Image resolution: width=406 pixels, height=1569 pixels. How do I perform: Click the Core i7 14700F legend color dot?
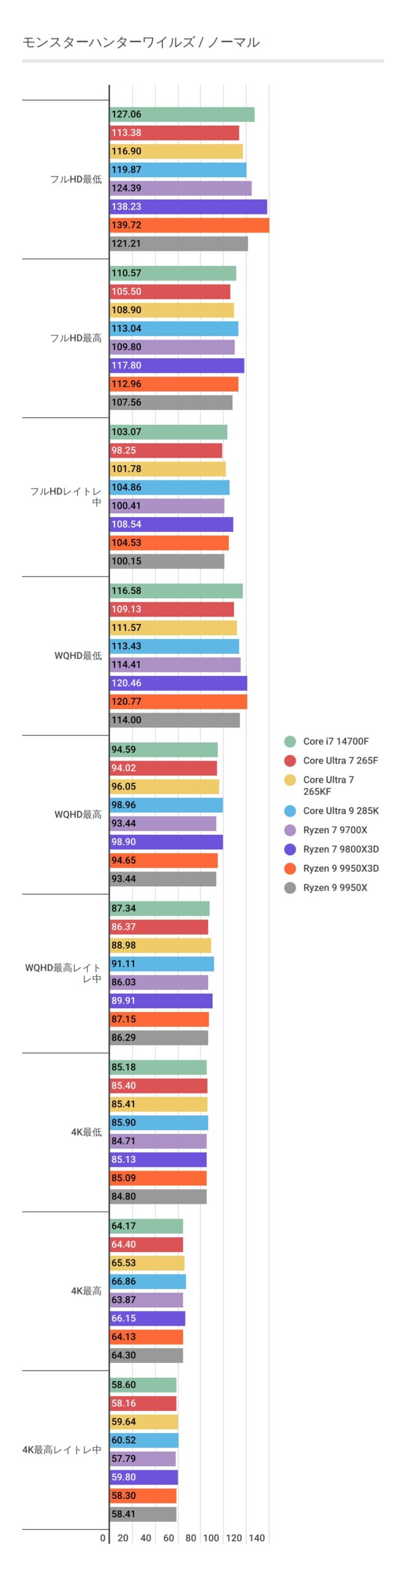pyautogui.click(x=290, y=741)
